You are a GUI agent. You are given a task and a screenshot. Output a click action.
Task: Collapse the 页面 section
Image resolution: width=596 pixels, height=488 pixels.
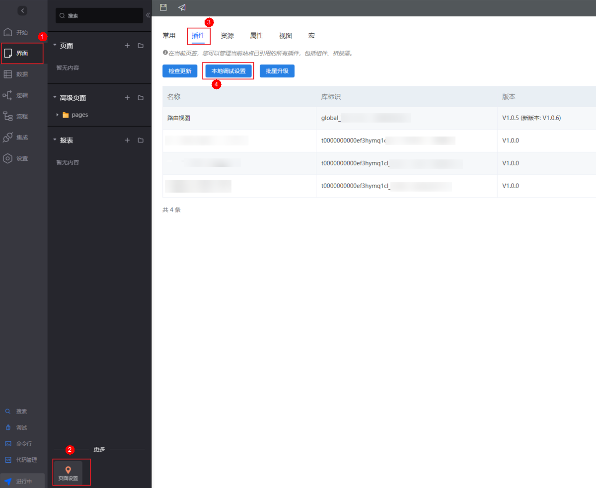[55, 46]
